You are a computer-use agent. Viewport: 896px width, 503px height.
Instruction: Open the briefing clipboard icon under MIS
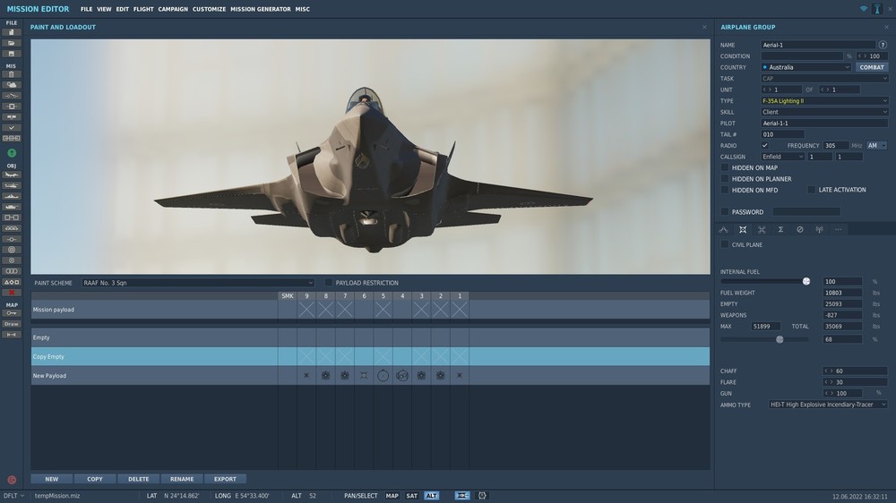tap(12, 74)
